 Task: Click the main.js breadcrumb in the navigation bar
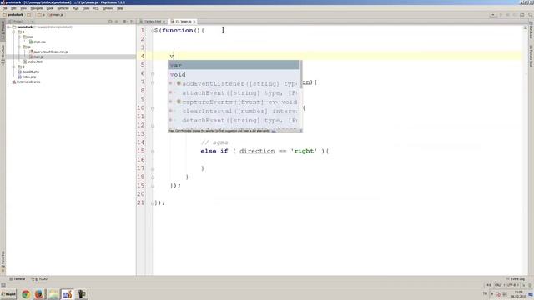click(x=56, y=15)
